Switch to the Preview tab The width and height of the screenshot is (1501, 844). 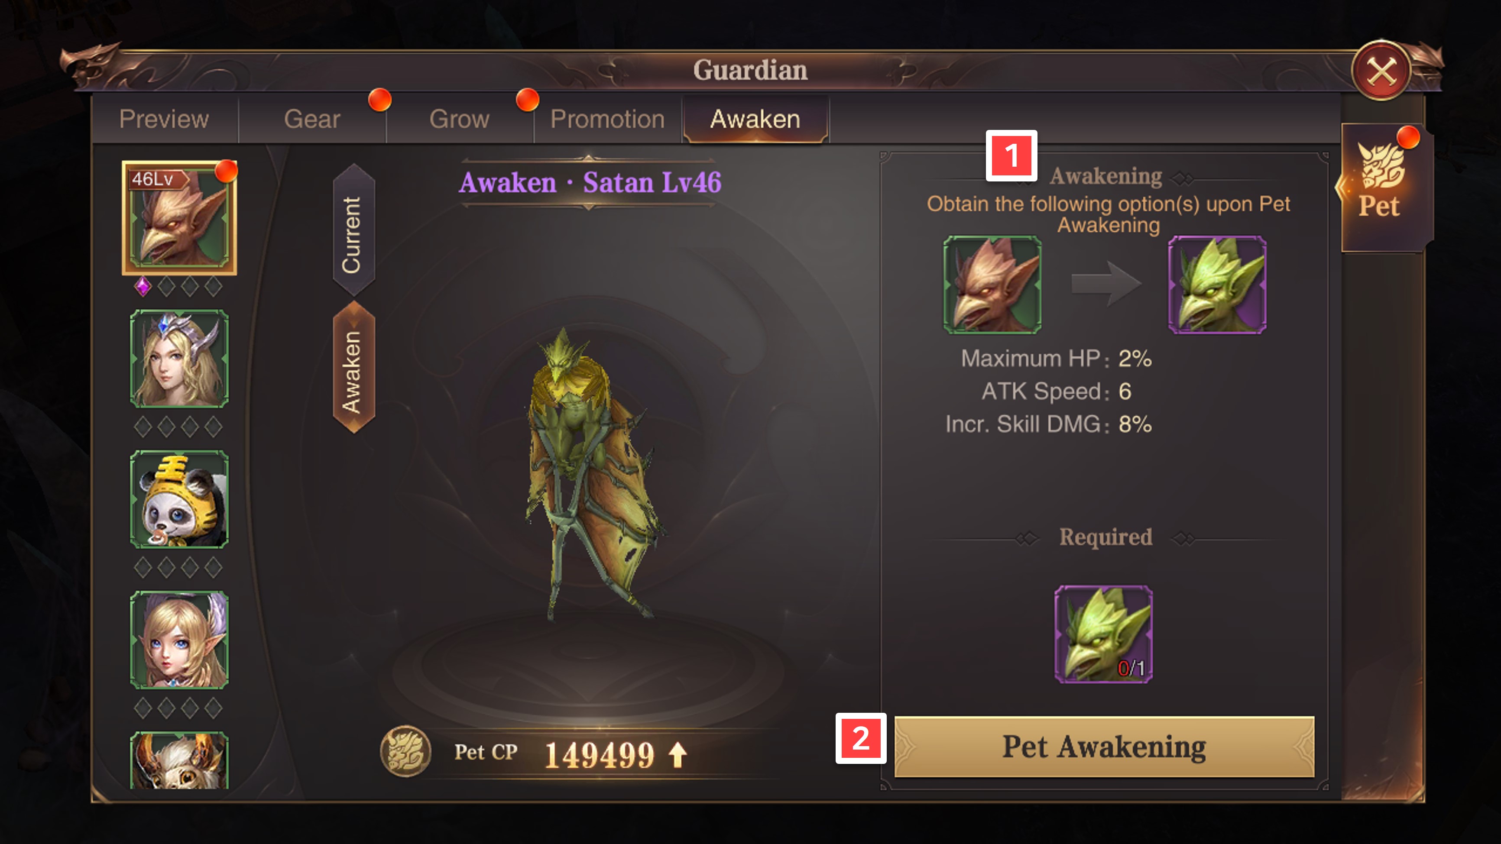point(164,120)
